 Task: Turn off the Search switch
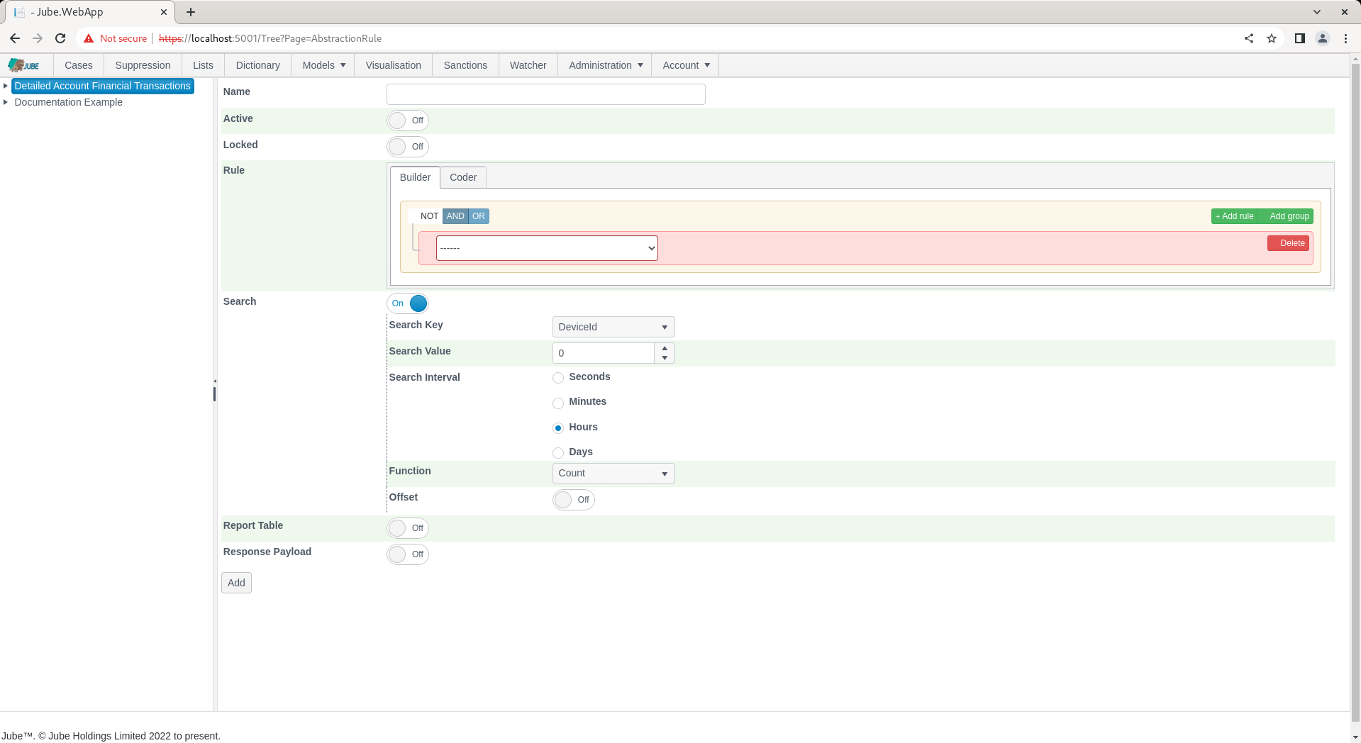coord(408,303)
